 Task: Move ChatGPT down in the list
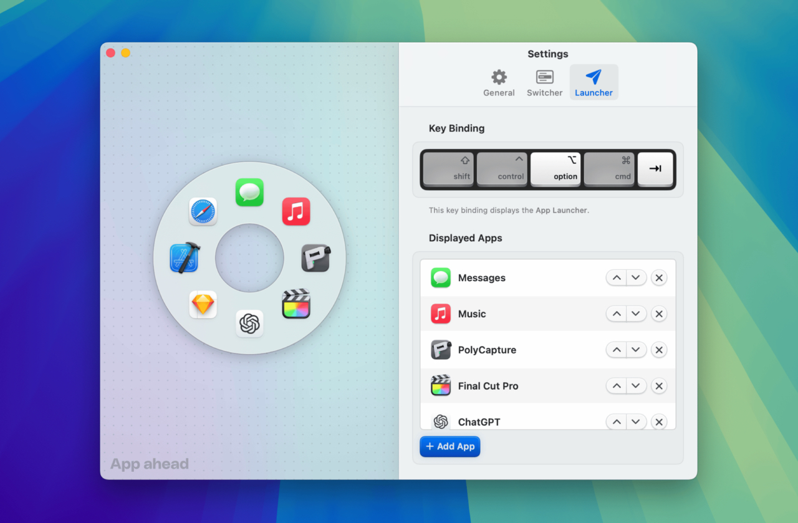click(x=636, y=422)
